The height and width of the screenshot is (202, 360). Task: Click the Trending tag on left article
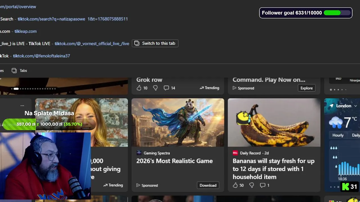tap(113, 185)
